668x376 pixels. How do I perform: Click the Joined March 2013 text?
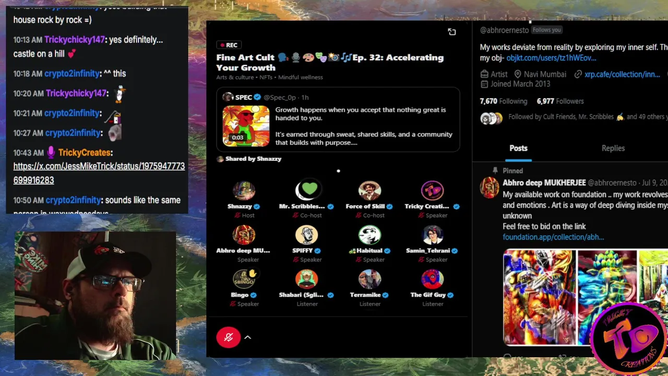pyautogui.click(x=520, y=84)
